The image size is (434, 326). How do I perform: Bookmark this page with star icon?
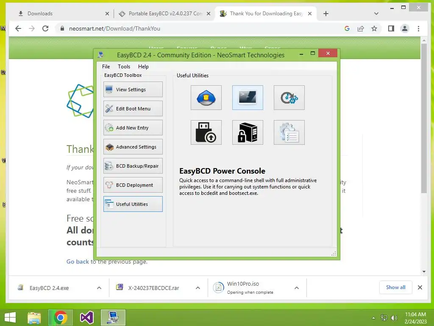tap(374, 28)
